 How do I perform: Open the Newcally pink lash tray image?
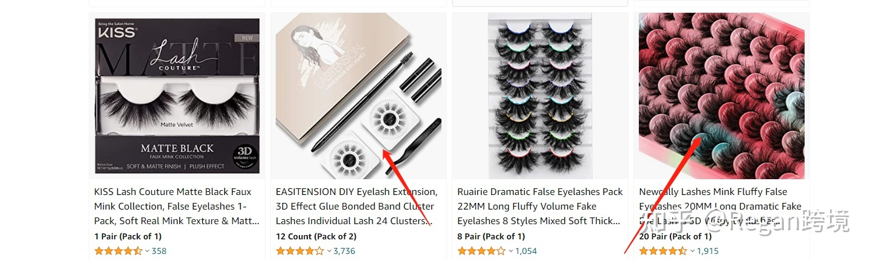(x=721, y=97)
